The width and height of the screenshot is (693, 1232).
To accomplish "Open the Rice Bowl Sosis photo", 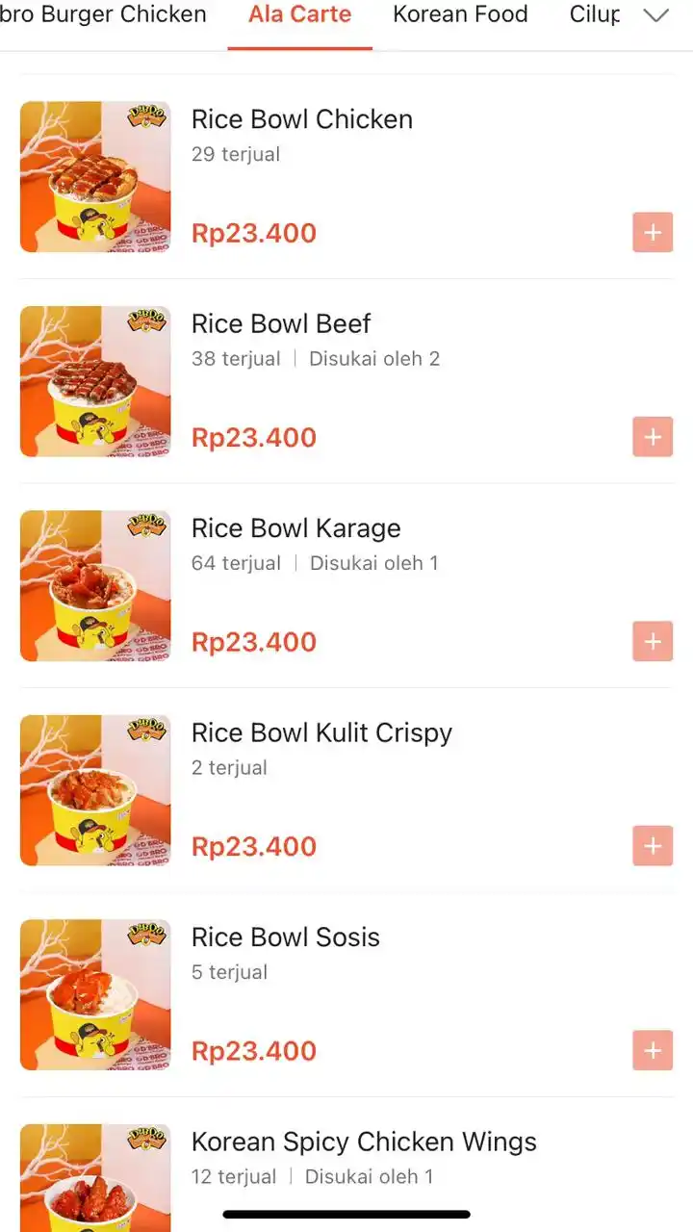I will click(x=95, y=995).
